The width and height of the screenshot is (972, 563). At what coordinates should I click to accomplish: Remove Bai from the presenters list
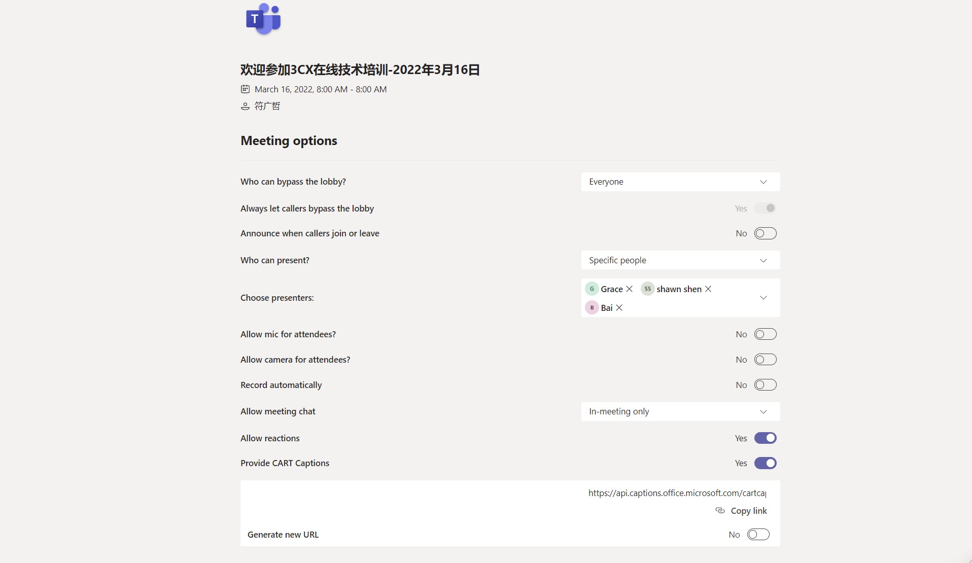(x=619, y=308)
